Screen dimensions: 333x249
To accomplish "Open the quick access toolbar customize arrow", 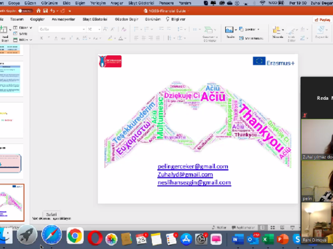I will click(x=70, y=11).
